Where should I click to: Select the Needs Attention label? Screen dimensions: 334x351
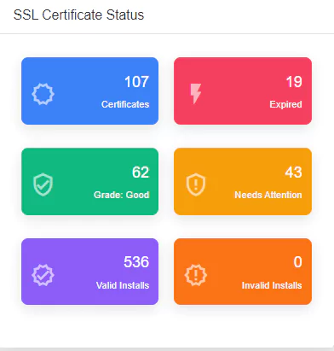click(x=268, y=195)
